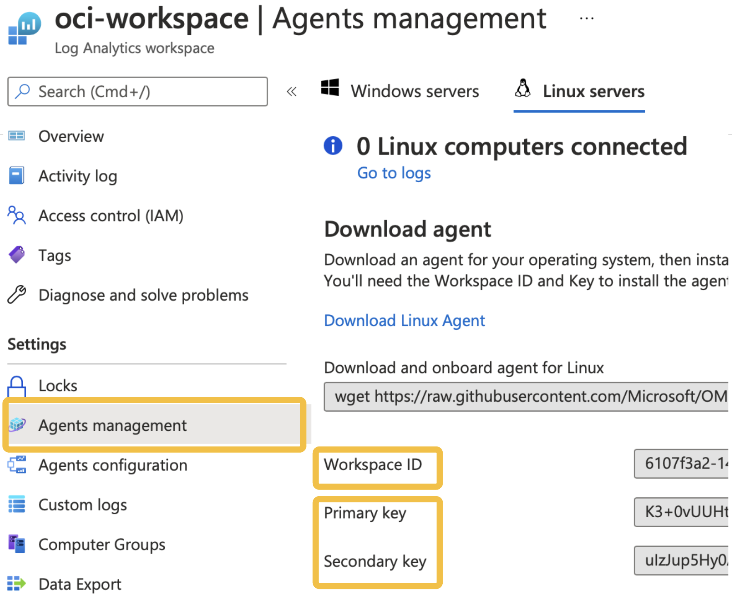Click the Tags icon
The height and width of the screenshot is (603, 733).
[x=17, y=254]
